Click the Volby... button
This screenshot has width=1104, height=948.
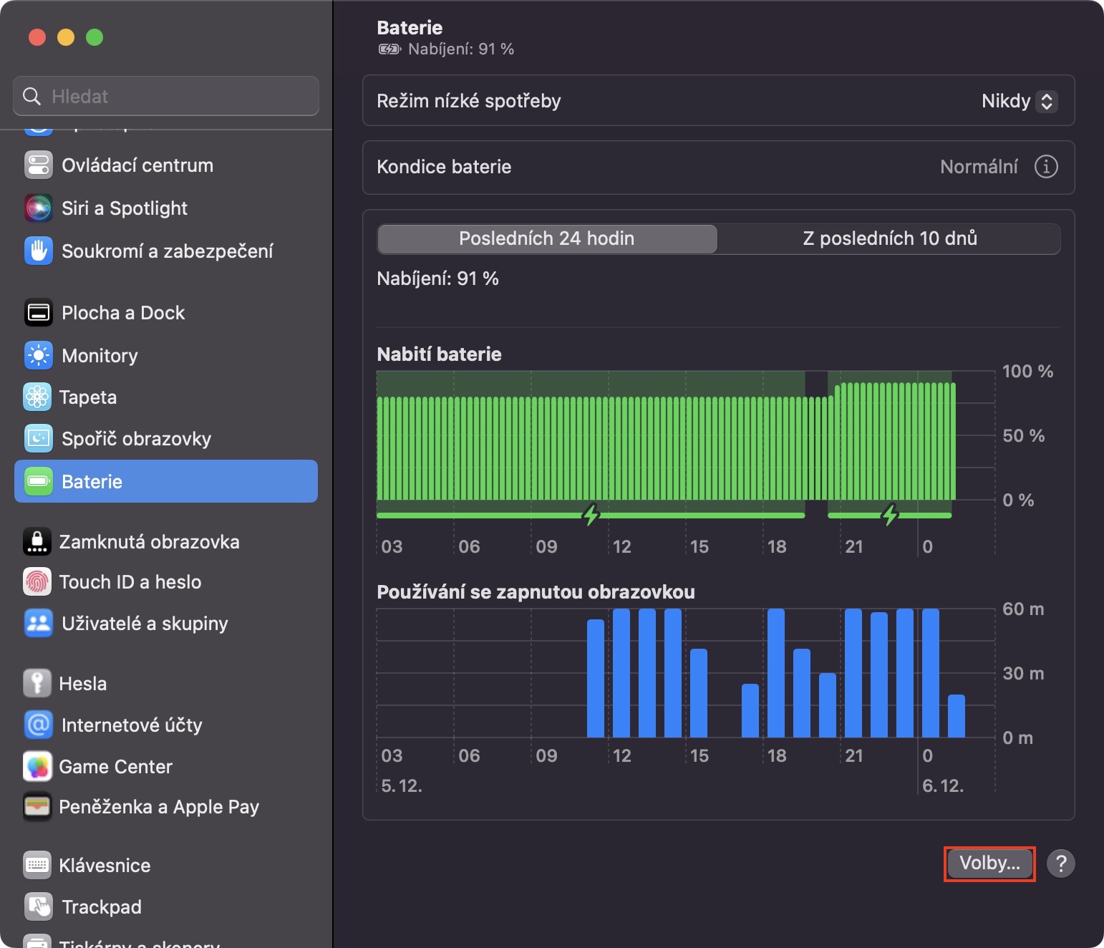[x=989, y=864]
